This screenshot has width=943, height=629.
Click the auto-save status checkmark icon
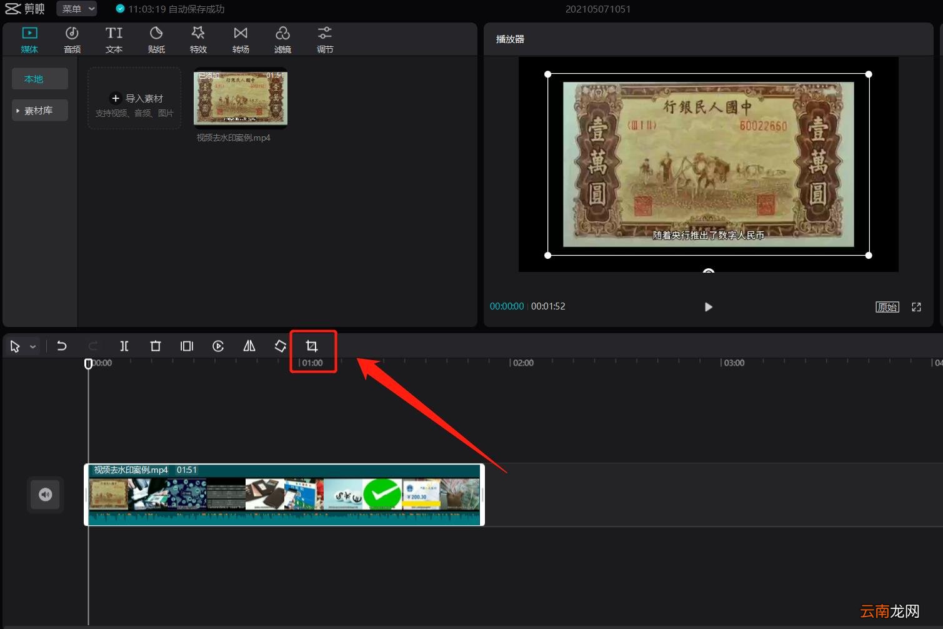[x=120, y=9]
